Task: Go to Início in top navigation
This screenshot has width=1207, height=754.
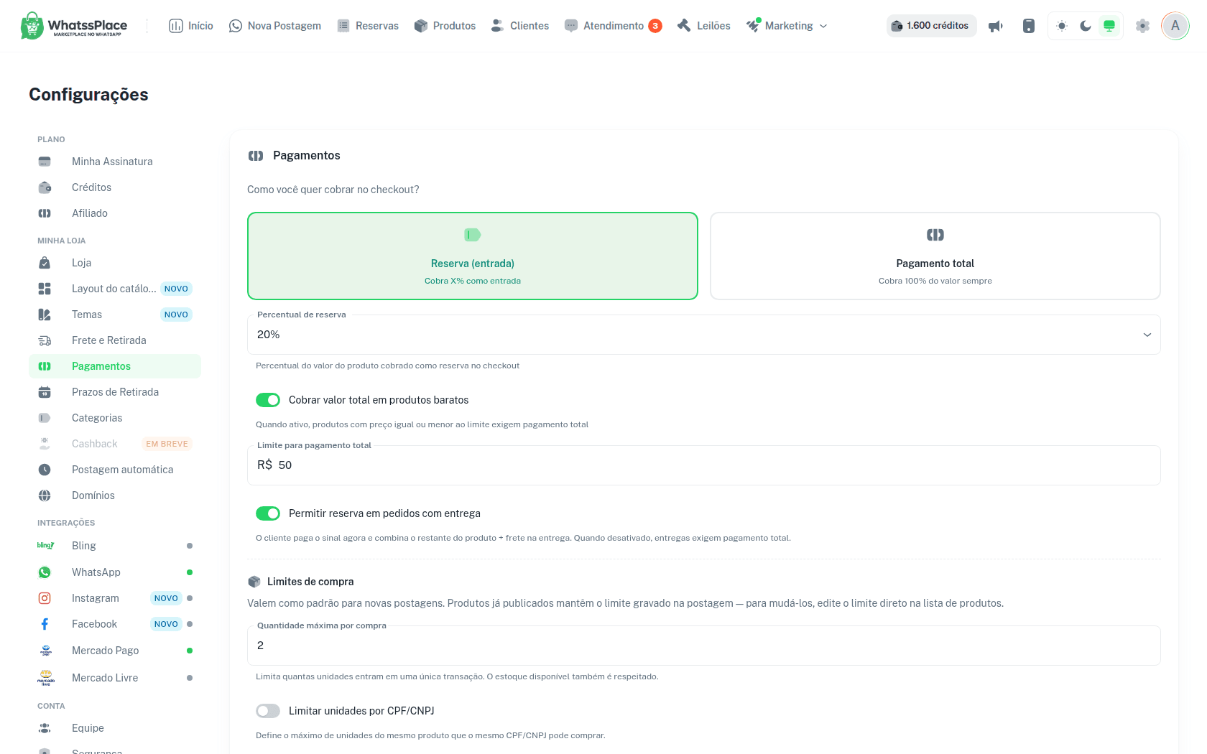Action: 191,26
